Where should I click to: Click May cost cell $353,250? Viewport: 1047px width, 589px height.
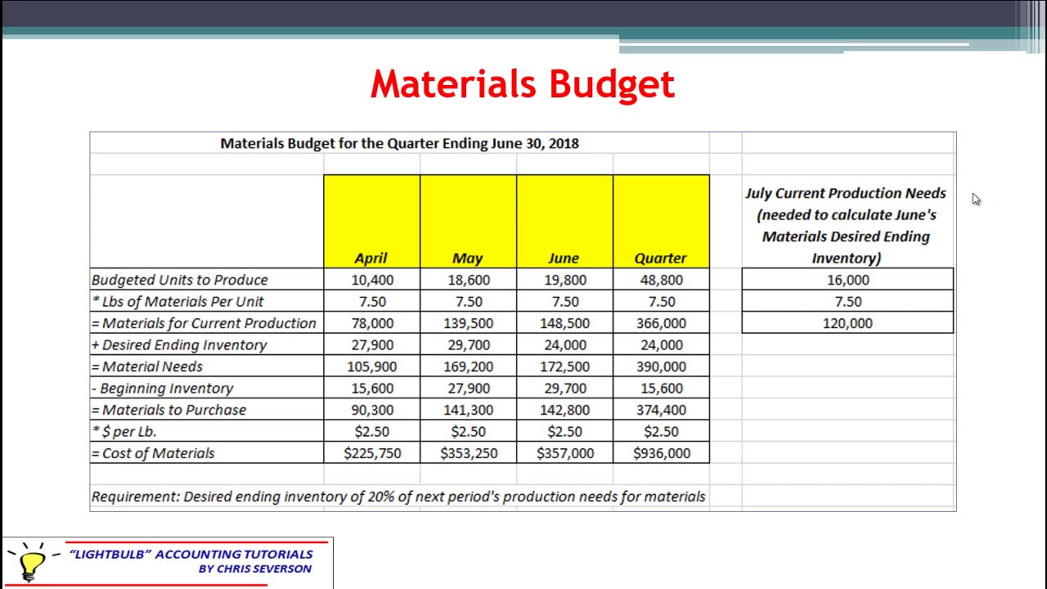pos(469,453)
